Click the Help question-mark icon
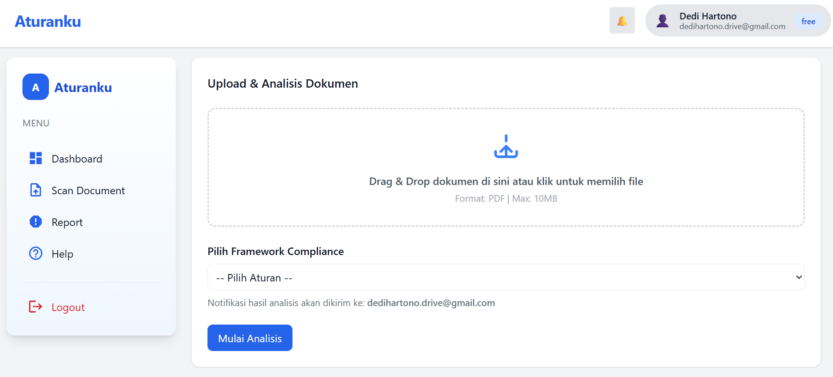 pyautogui.click(x=36, y=253)
